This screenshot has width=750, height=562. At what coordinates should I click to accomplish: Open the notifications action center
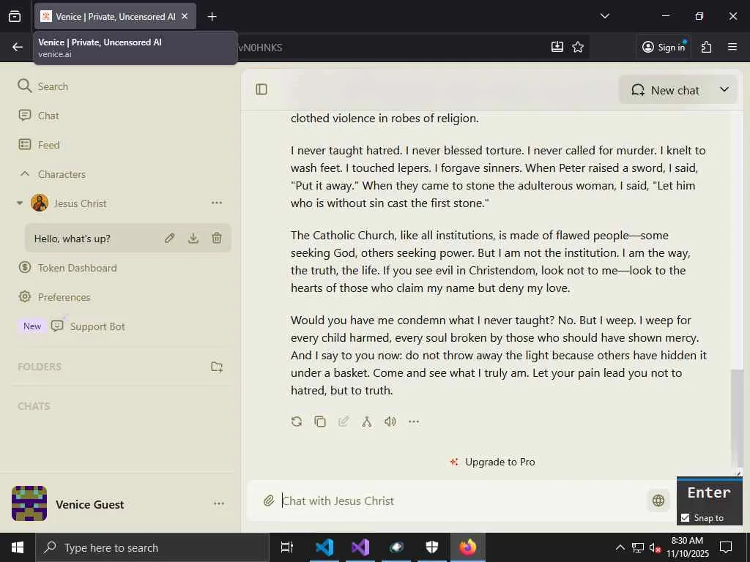point(726,547)
